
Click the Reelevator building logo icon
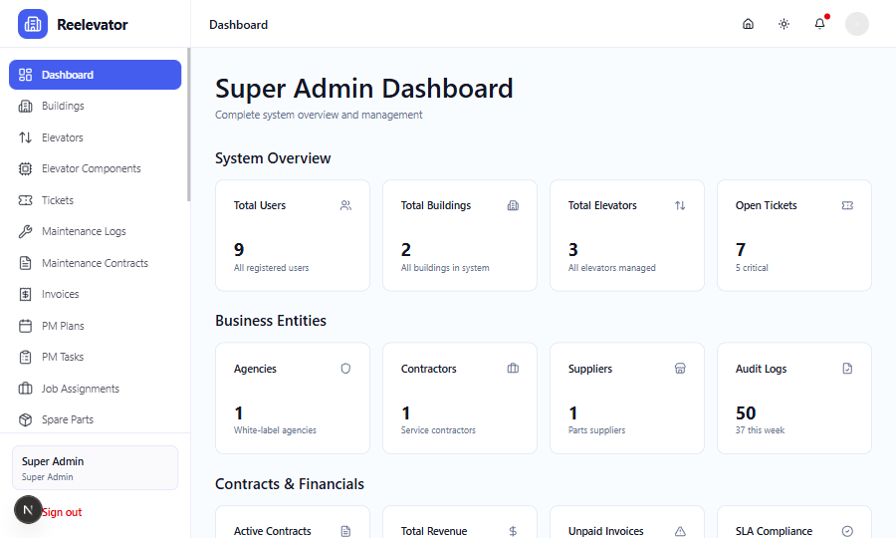pos(33,24)
